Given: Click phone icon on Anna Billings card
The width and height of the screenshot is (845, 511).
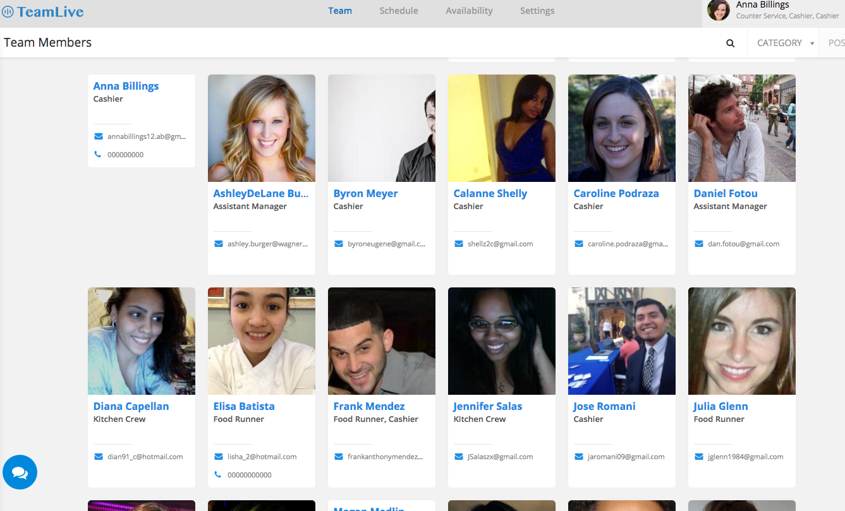Looking at the screenshot, I should click(x=97, y=154).
